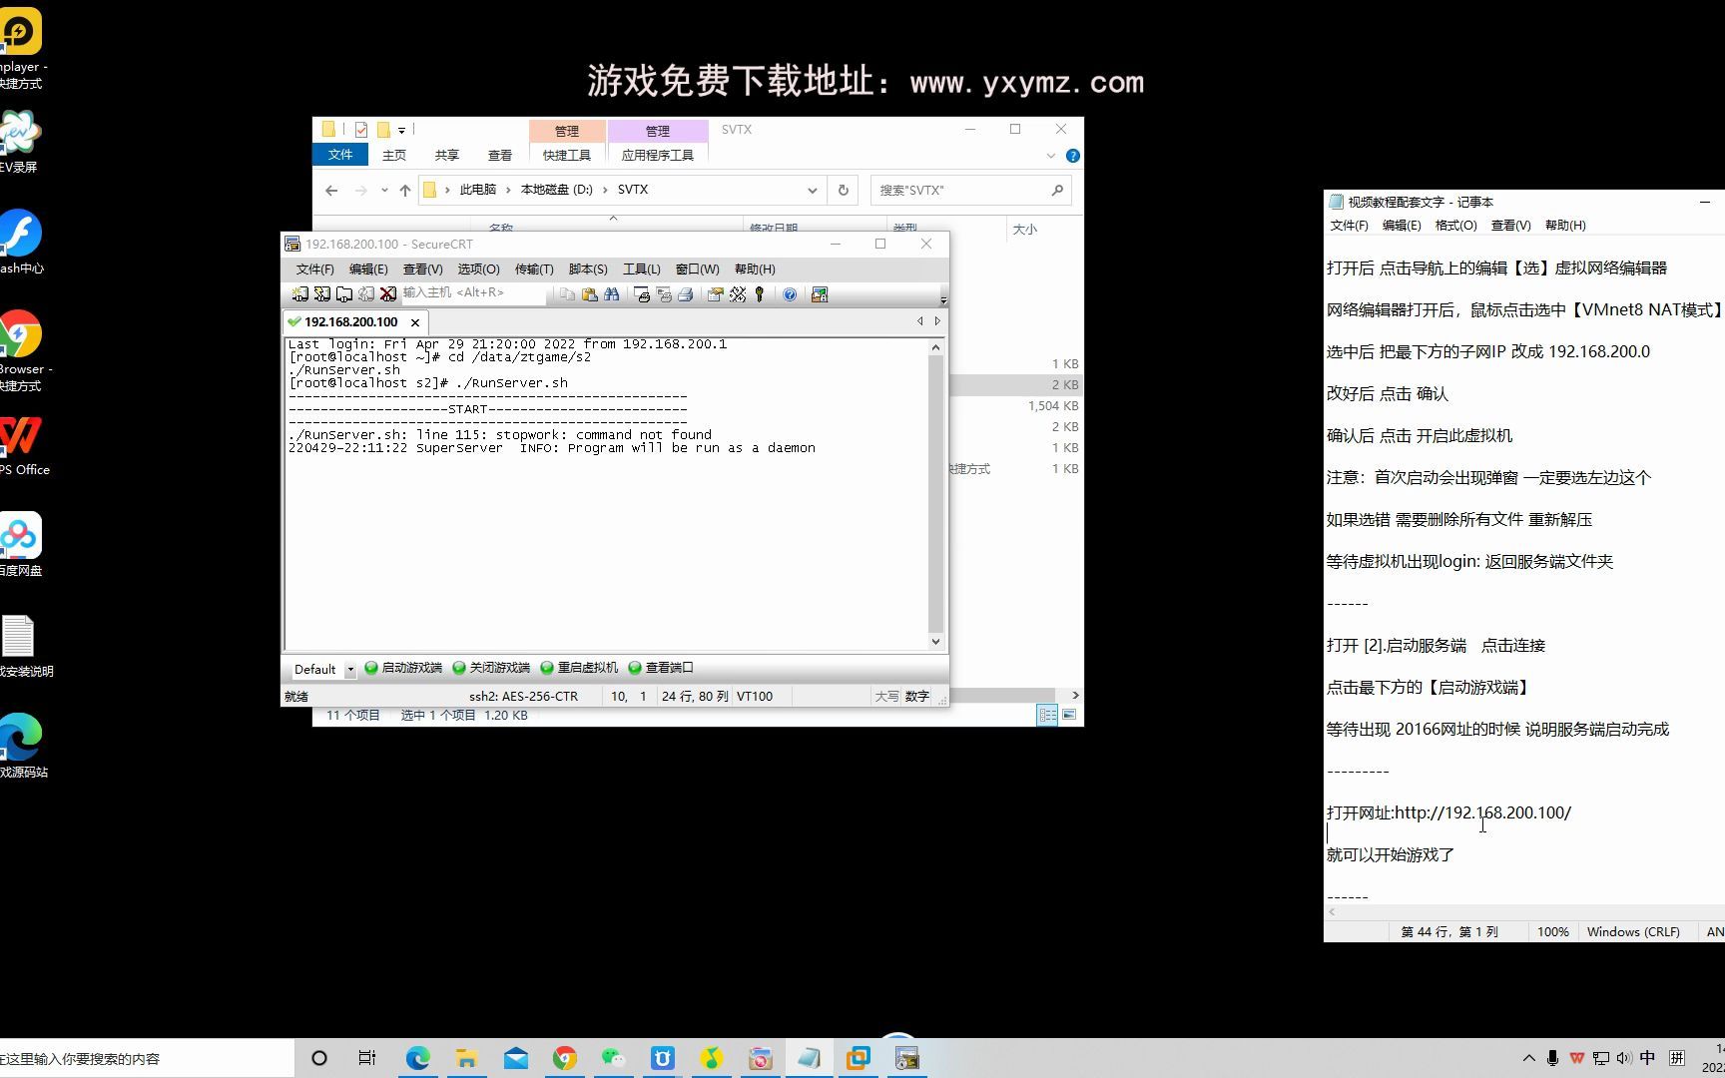Click 查看端口 button in SecureCRT
Image resolution: width=1725 pixels, height=1078 pixels.
(x=661, y=668)
